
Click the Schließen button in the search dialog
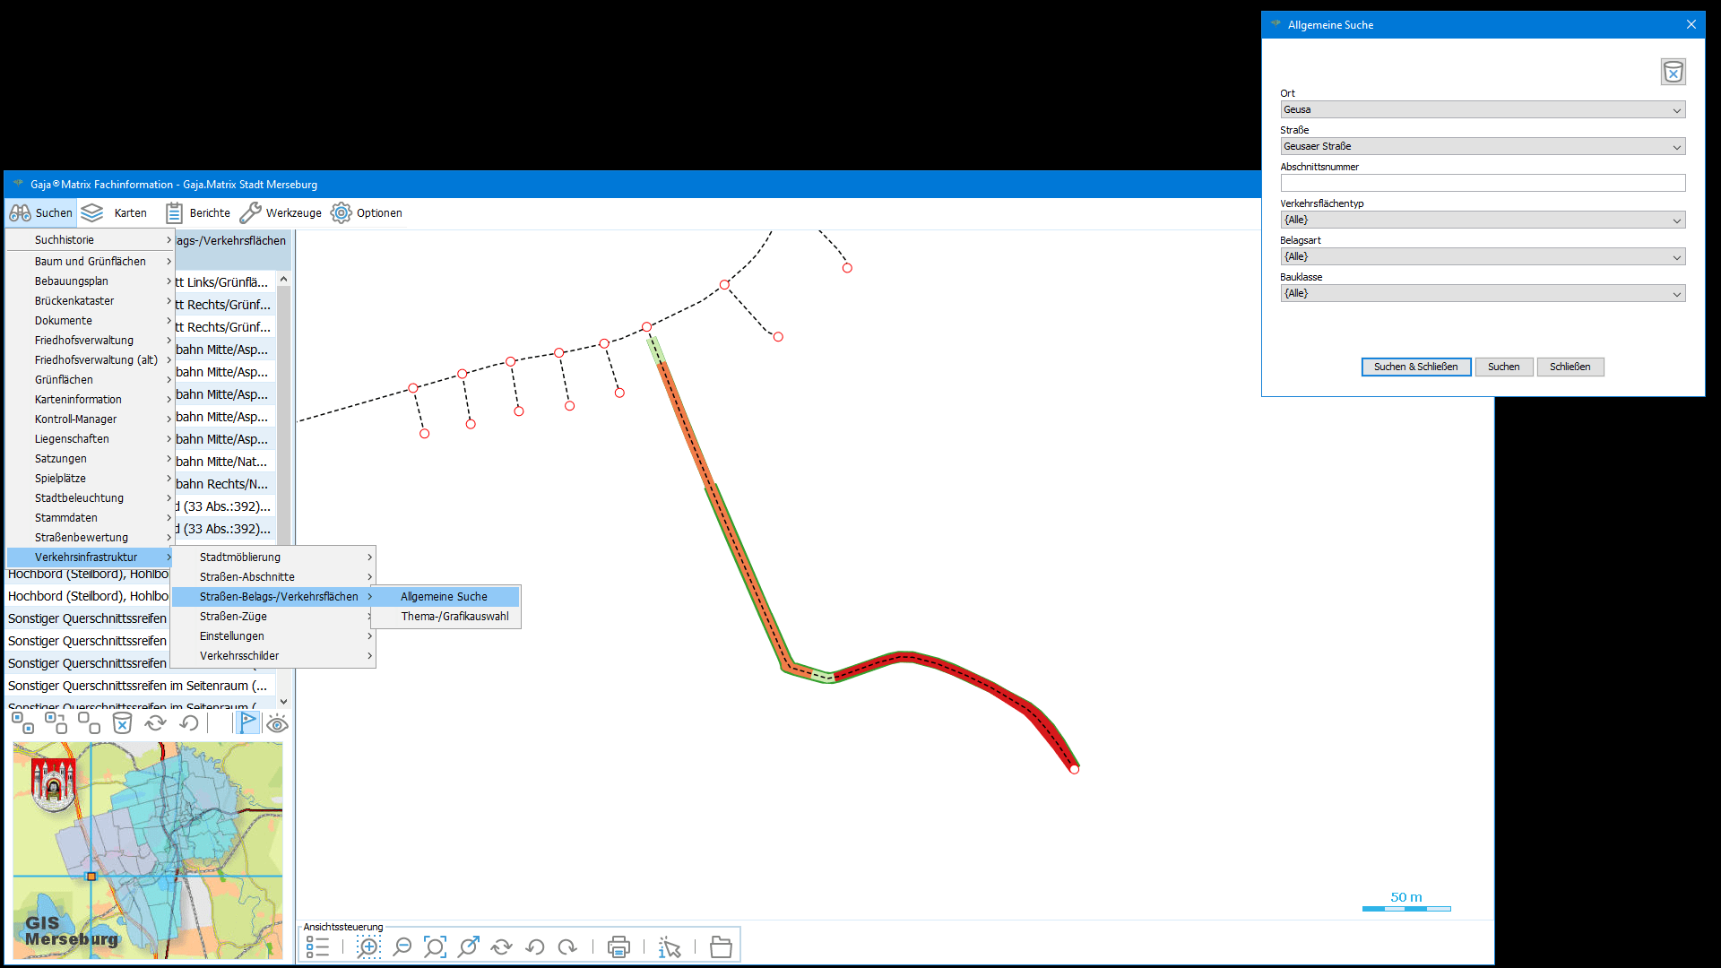(1570, 367)
